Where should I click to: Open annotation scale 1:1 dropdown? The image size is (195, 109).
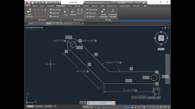click(140, 107)
